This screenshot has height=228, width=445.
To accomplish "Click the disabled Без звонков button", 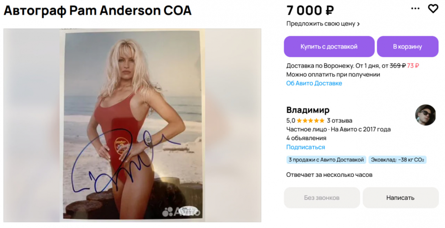I will (322, 198).
